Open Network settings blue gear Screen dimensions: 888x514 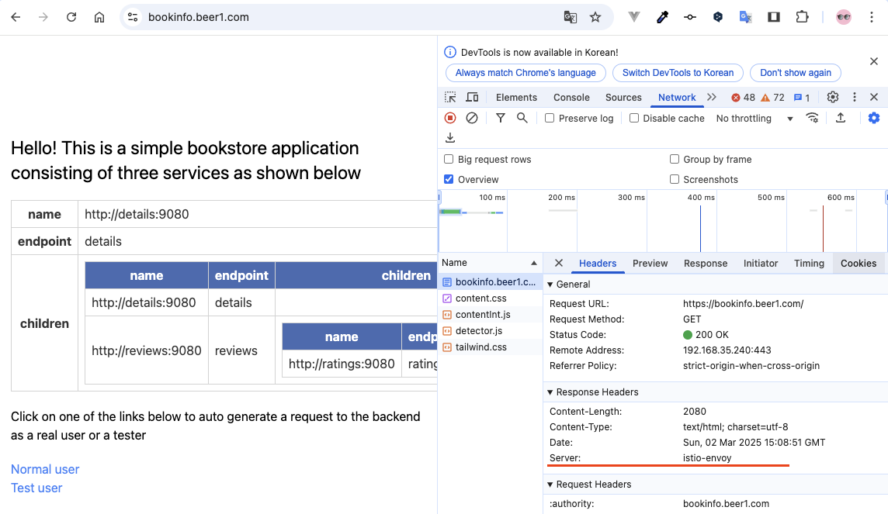pyautogui.click(x=874, y=118)
